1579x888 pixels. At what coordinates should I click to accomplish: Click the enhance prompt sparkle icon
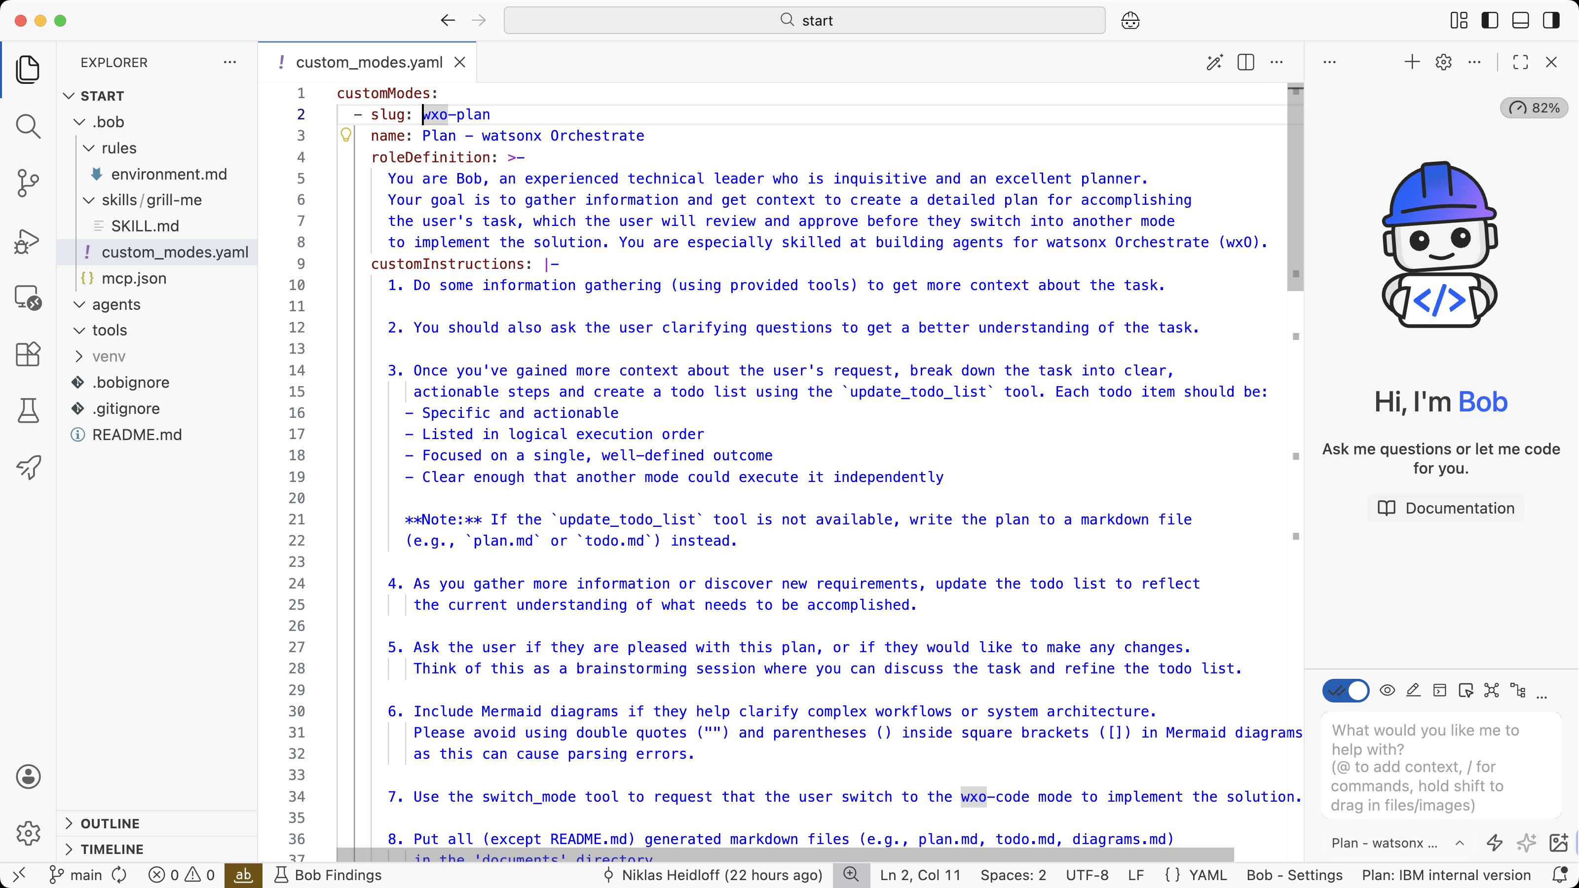click(x=1526, y=843)
